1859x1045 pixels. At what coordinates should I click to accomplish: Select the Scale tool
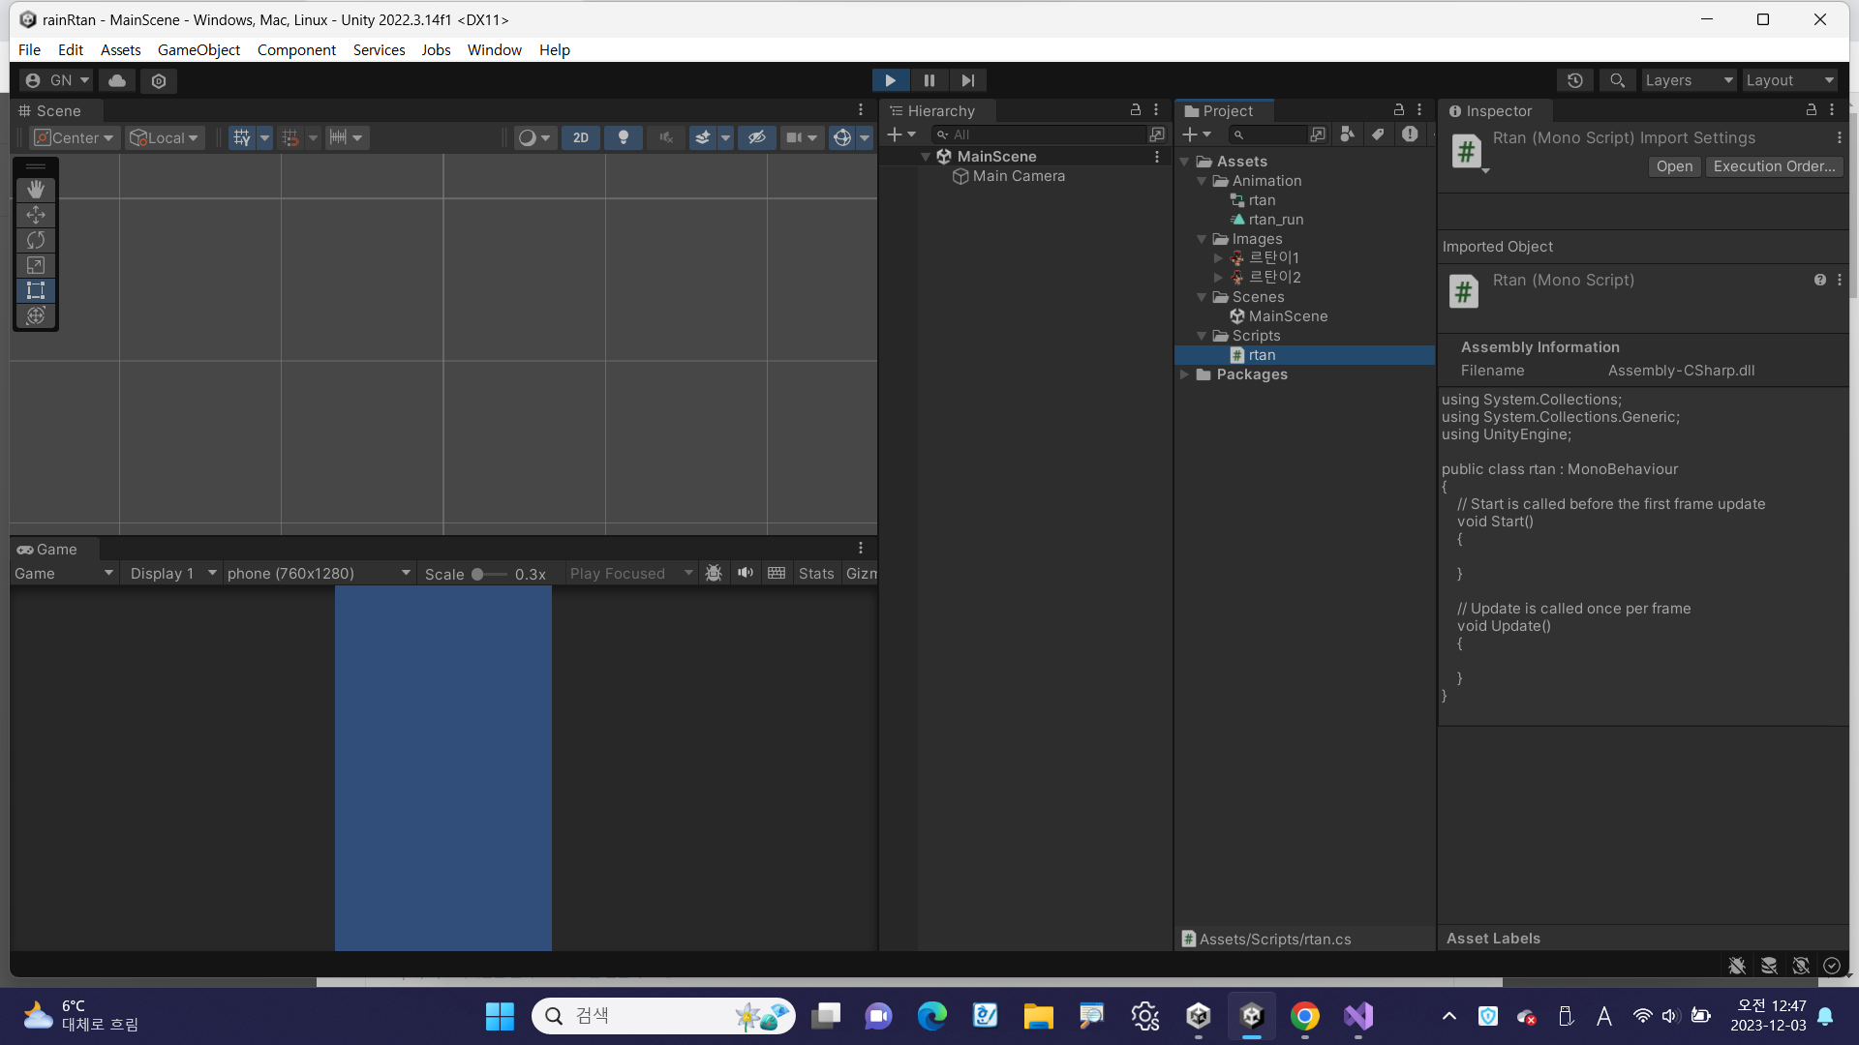pyautogui.click(x=36, y=265)
